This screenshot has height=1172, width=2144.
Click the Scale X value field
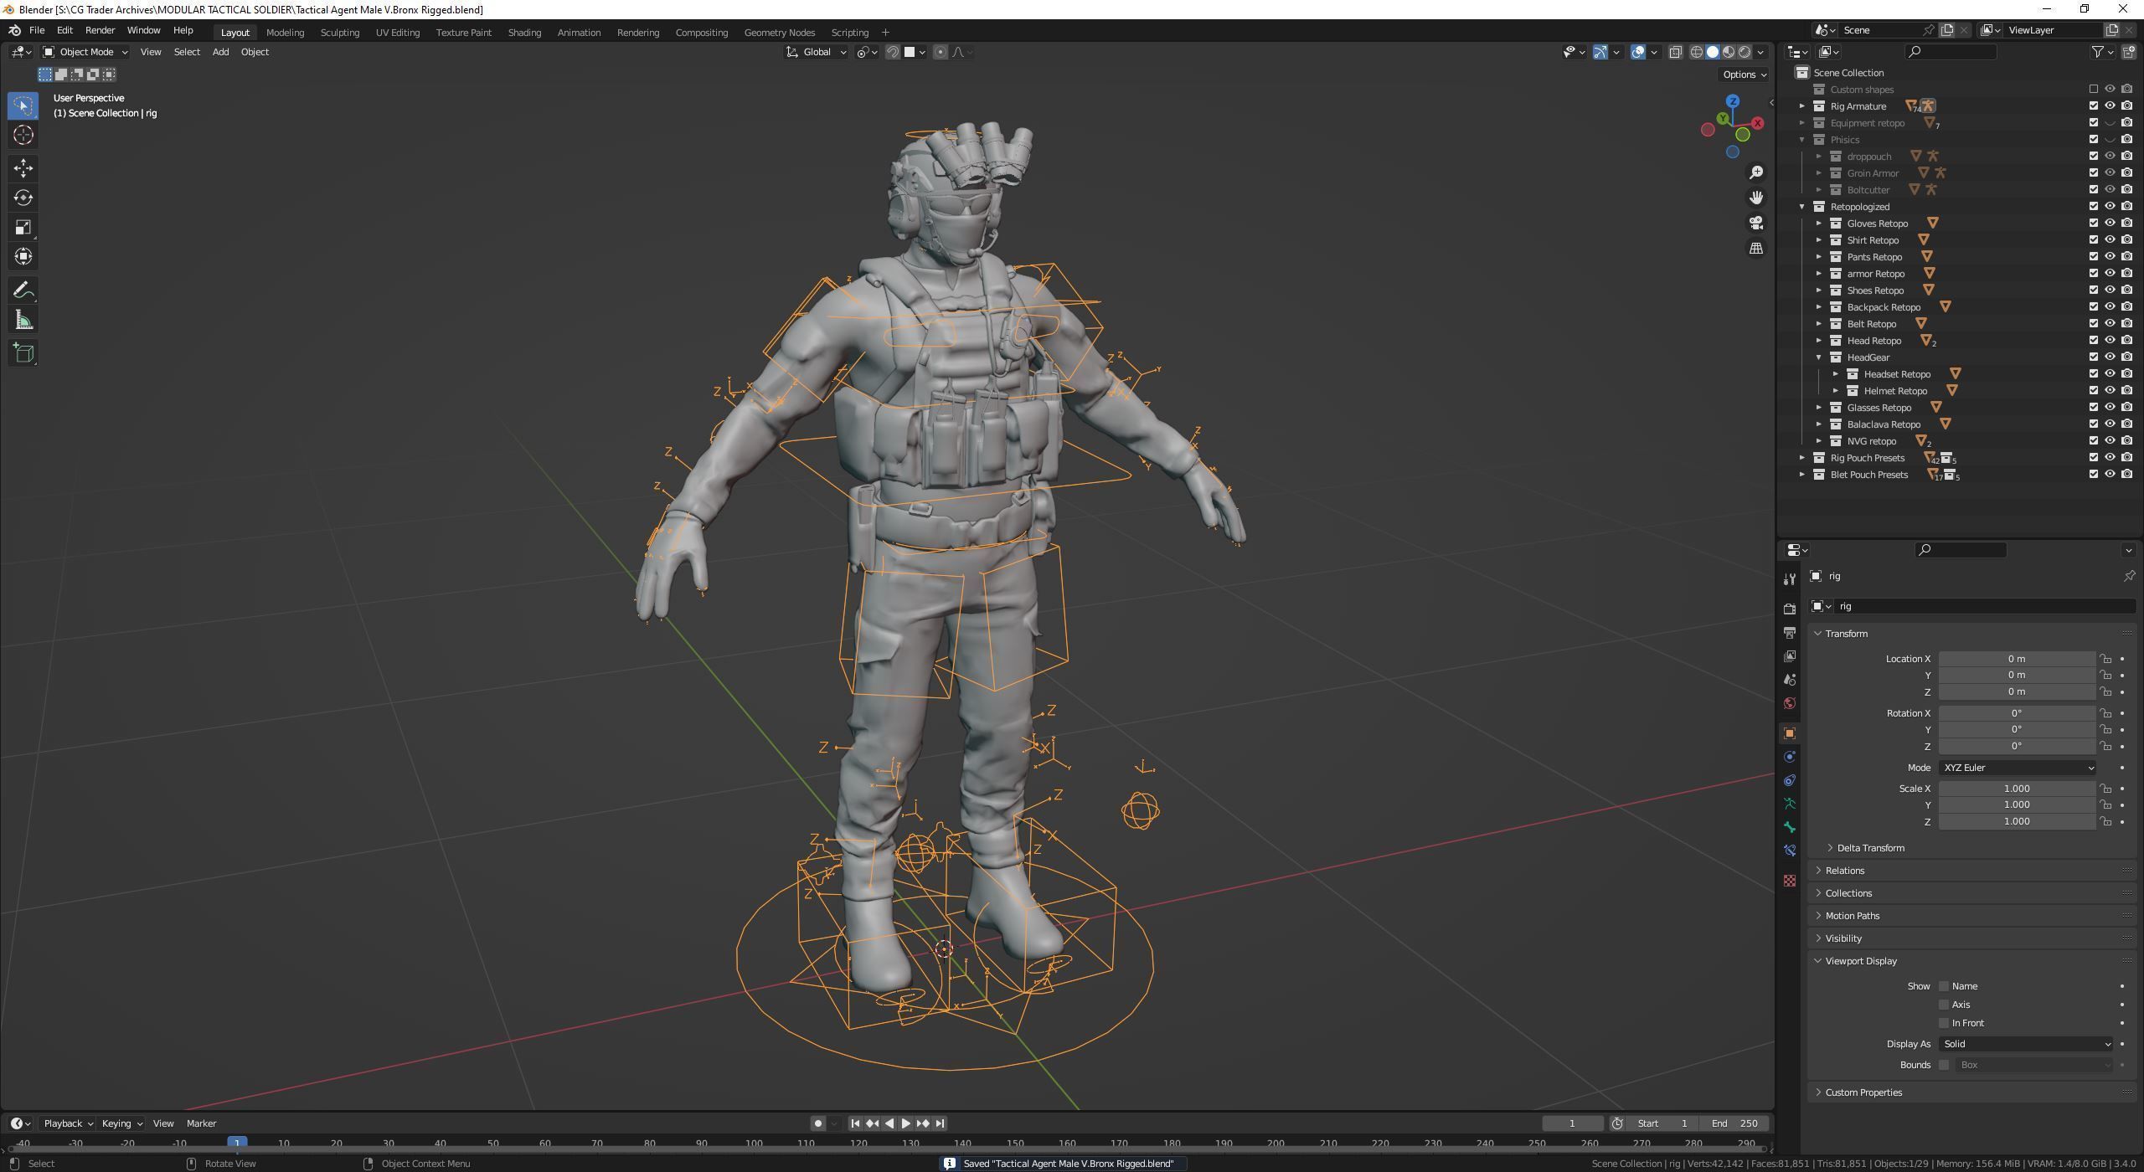click(x=2017, y=789)
